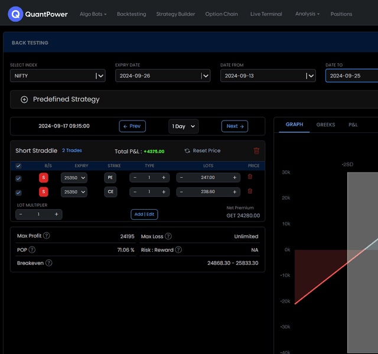The height and width of the screenshot is (354, 378).
Task: Delete the entire Short Straddle strategy
Action: point(256,151)
